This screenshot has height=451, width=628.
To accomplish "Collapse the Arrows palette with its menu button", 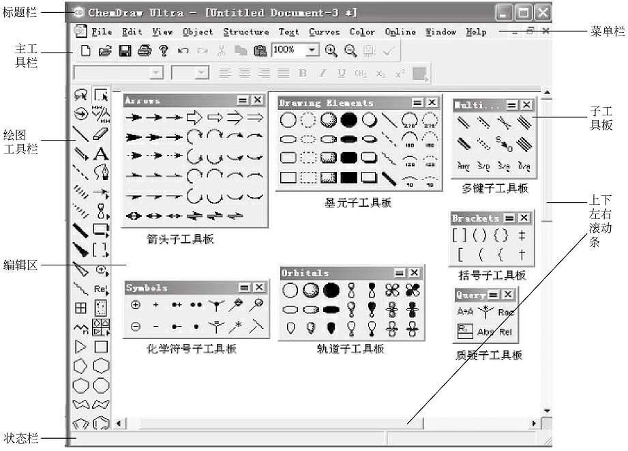I will pyautogui.click(x=243, y=100).
